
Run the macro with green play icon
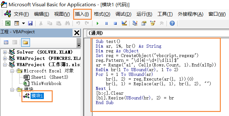point(97,23)
